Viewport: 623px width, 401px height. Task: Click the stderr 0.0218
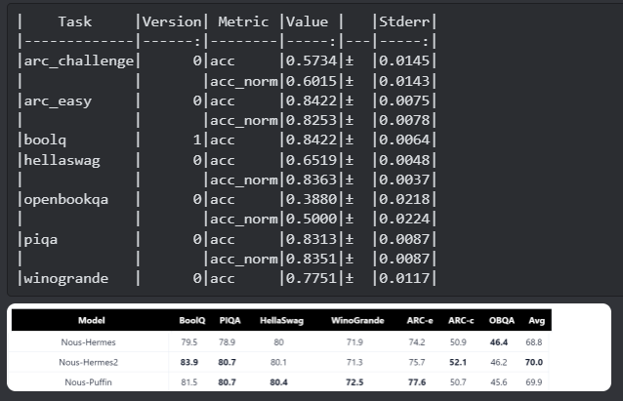[x=404, y=199]
